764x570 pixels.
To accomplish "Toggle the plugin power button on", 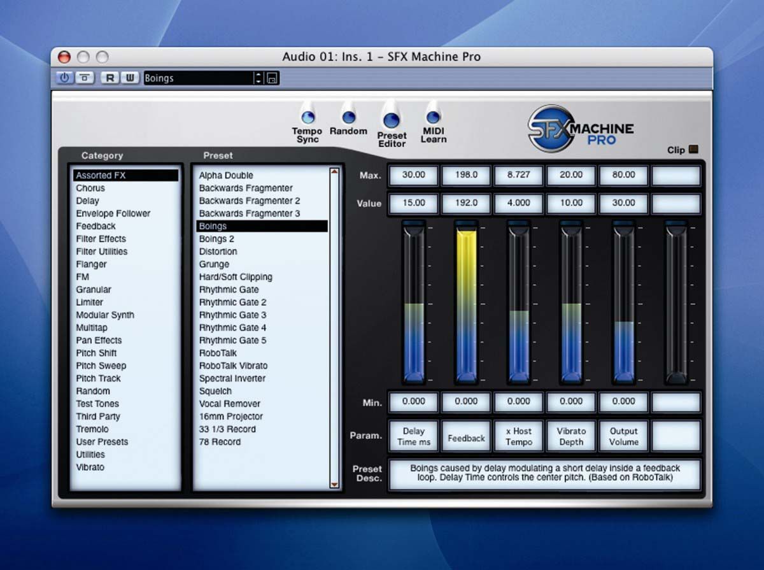I will (x=64, y=78).
